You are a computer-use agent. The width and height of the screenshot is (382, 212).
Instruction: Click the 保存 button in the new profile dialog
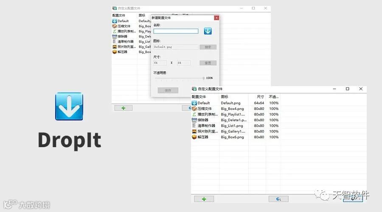pos(168,90)
